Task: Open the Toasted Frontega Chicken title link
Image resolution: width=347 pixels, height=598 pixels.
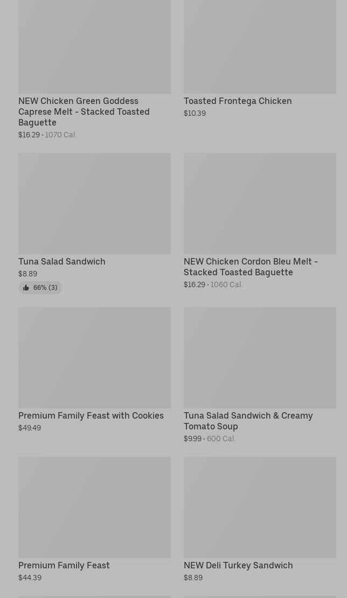Action: click(x=238, y=101)
